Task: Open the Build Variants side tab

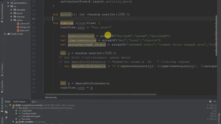Action: [x=2, y=104]
